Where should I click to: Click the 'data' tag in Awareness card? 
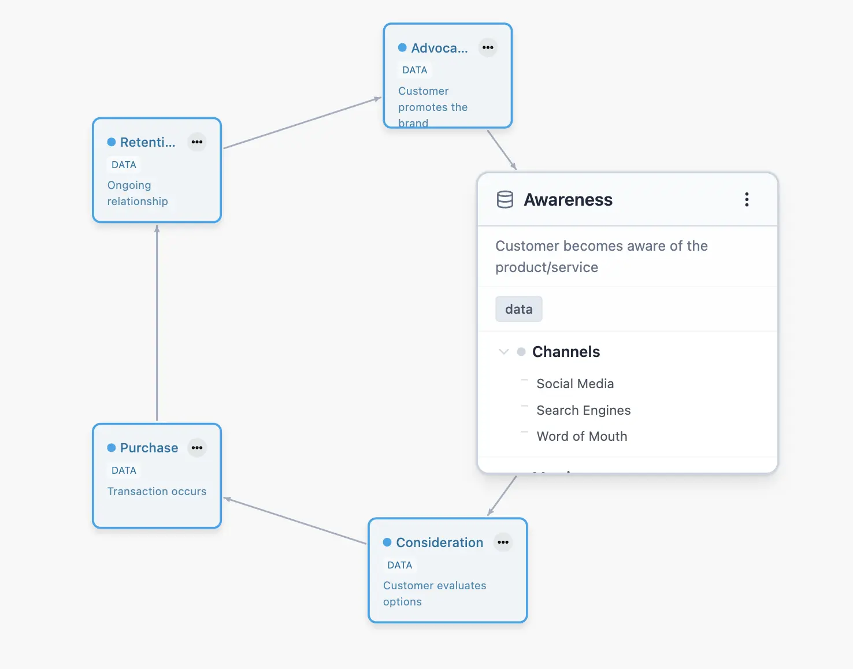(x=519, y=309)
